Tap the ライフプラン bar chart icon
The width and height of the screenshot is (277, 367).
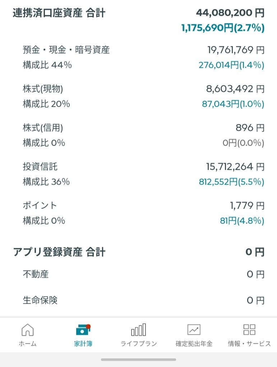138,329
